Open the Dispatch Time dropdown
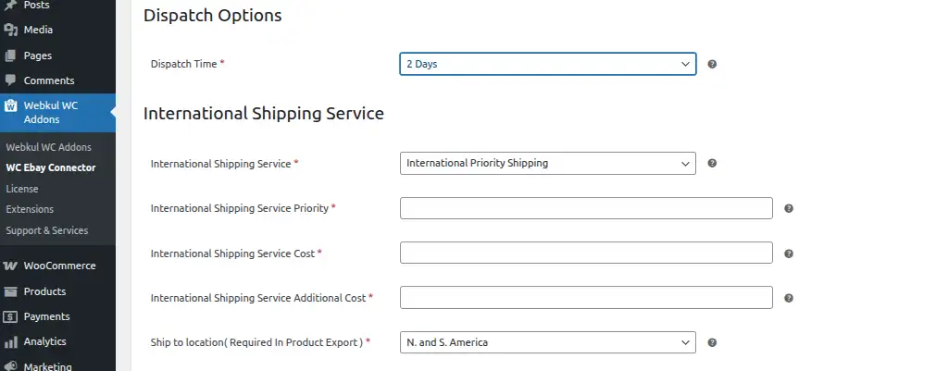 tap(547, 65)
